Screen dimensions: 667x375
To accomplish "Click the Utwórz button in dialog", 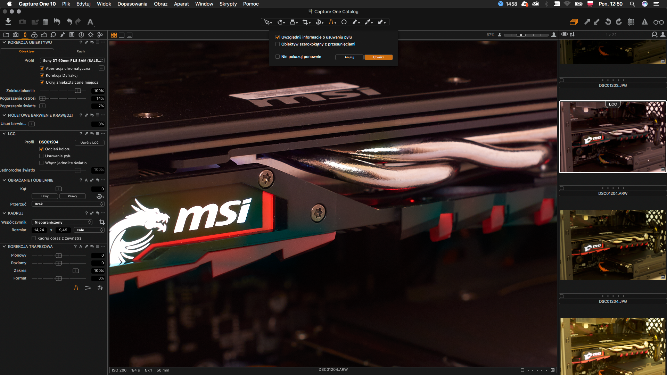I will (378, 57).
